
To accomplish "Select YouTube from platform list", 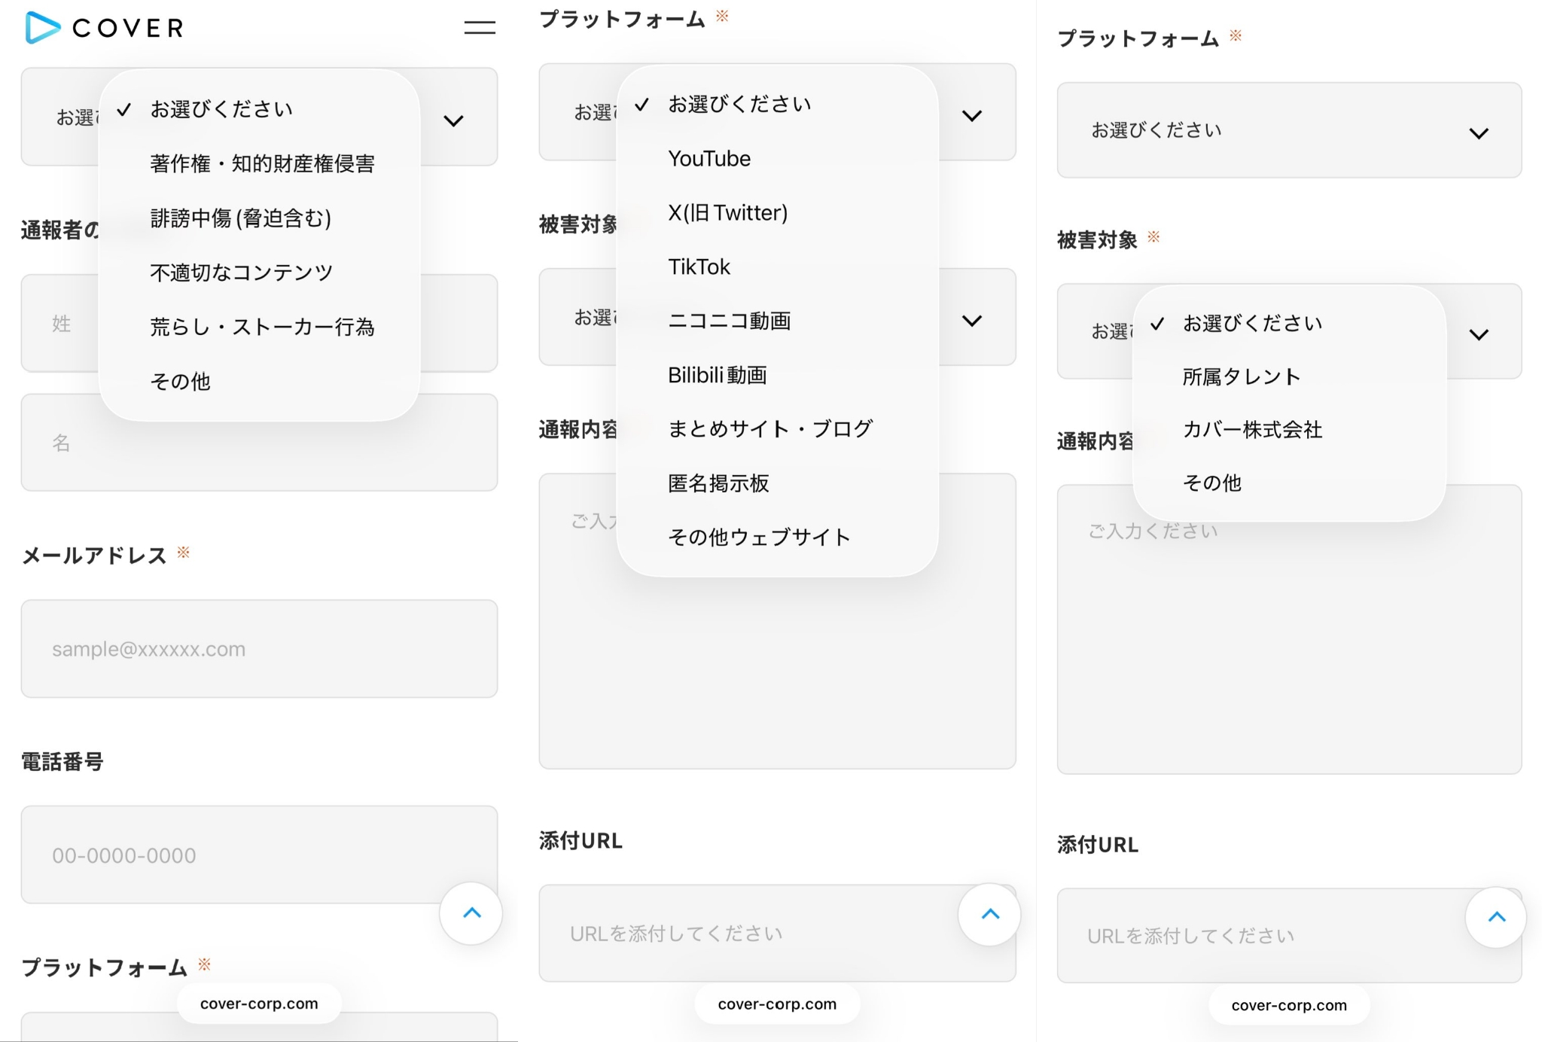I will point(709,159).
